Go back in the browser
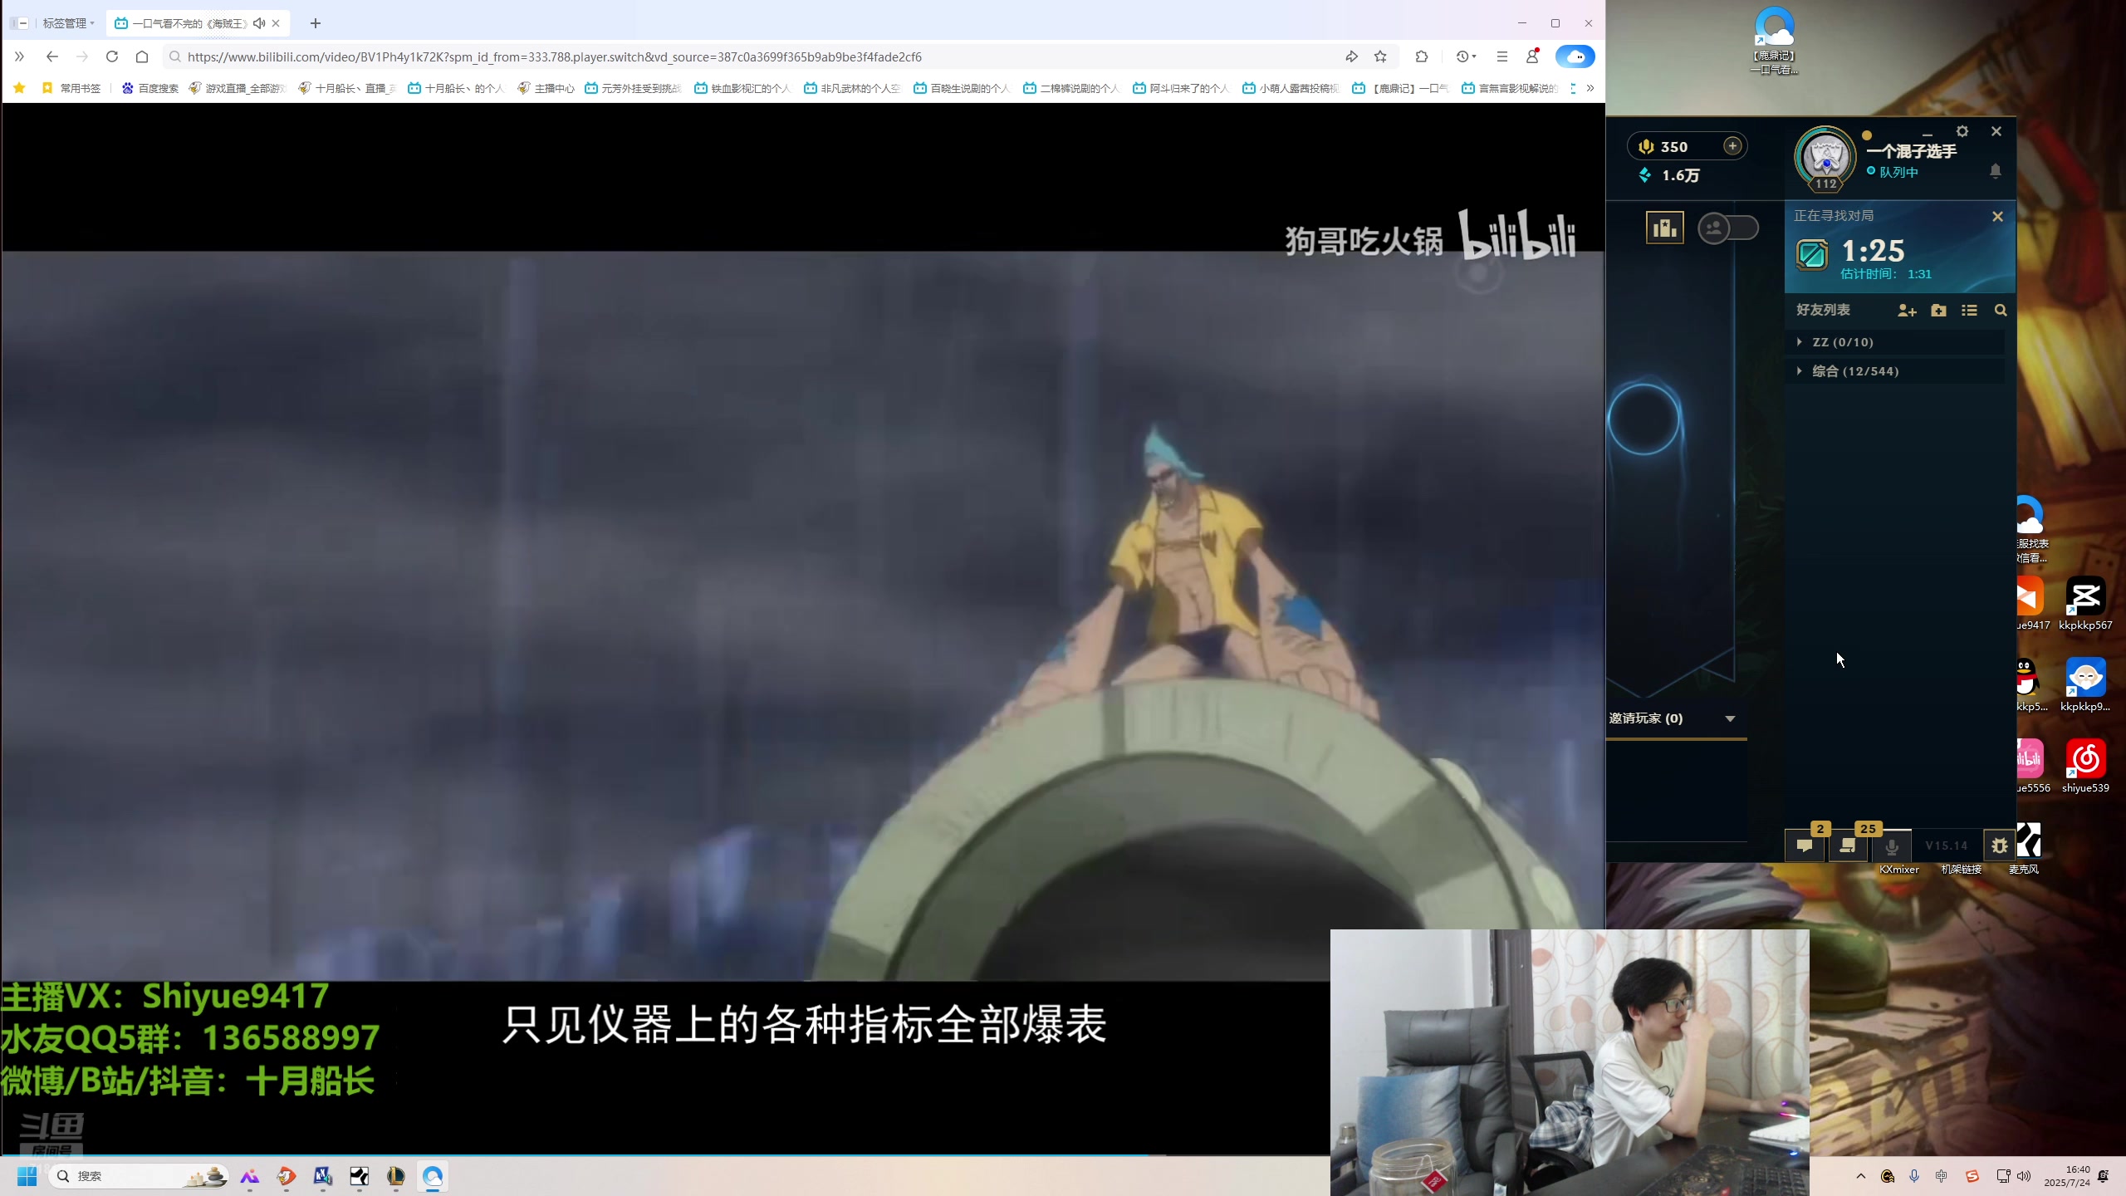The width and height of the screenshot is (2126, 1196). tap(51, 56)
